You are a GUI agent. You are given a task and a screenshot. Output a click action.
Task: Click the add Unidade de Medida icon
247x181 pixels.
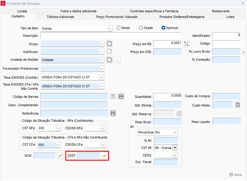109,60
